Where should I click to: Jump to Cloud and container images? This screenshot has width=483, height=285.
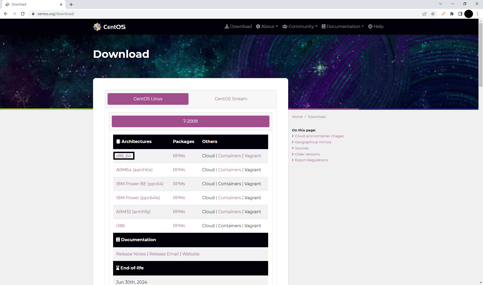(x=319, y=136)
